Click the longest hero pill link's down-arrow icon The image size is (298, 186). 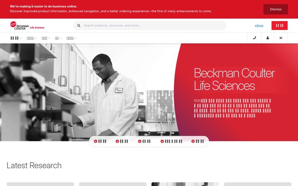pyautogui.click(x=162, y=141)
